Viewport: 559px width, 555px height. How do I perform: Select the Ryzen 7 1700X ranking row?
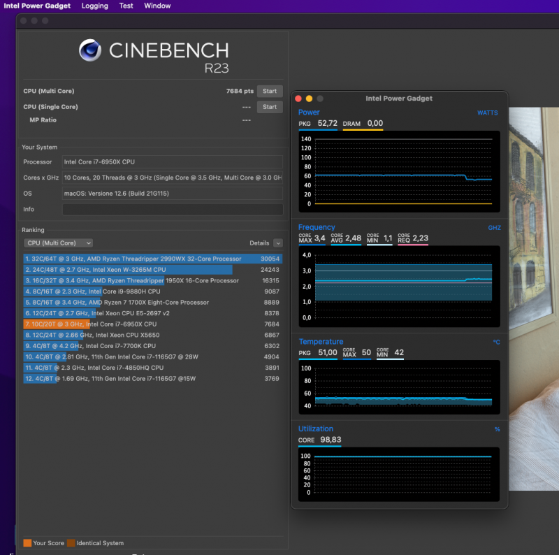[x=152, y=302]
